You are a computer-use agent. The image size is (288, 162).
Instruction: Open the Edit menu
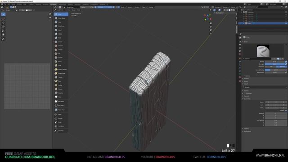(9, 4)
